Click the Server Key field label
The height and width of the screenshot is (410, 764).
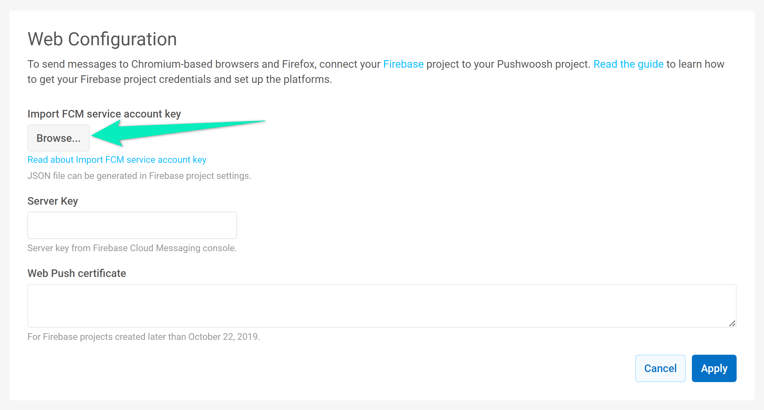click(x=53, y=201)
